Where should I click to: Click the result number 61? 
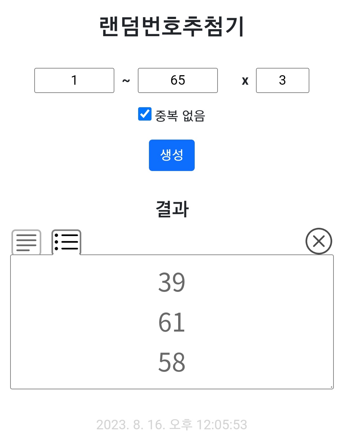(171, 322)
